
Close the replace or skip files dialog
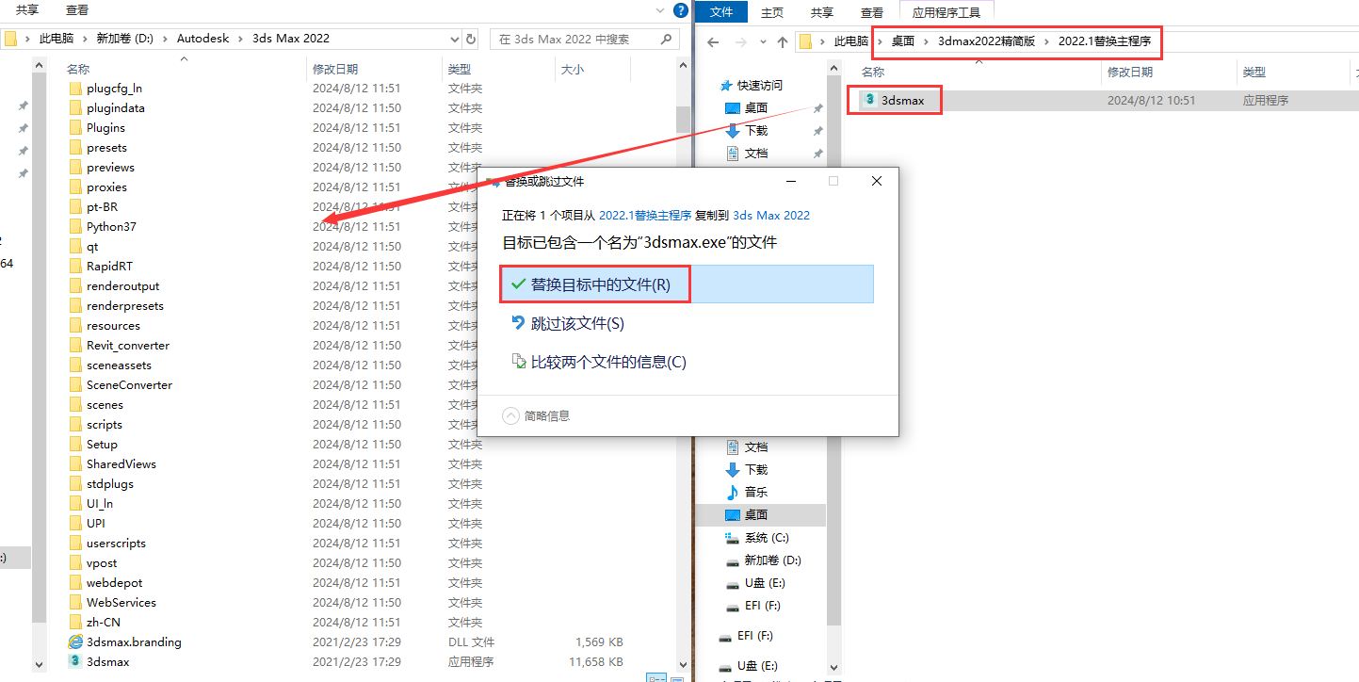tap(876, 181)
